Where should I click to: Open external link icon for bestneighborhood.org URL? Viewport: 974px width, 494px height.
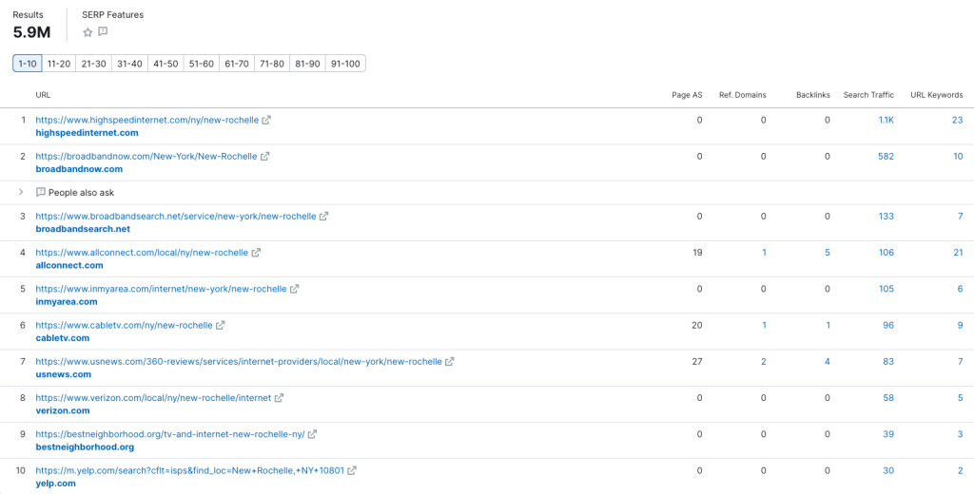pos(312,434)
